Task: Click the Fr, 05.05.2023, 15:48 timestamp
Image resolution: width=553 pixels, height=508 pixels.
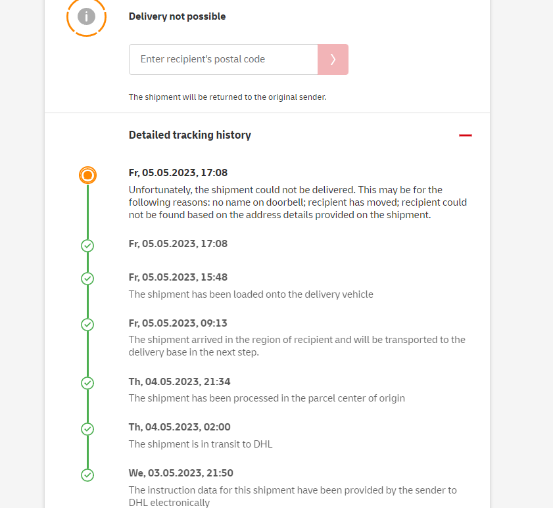Action: 178,277
